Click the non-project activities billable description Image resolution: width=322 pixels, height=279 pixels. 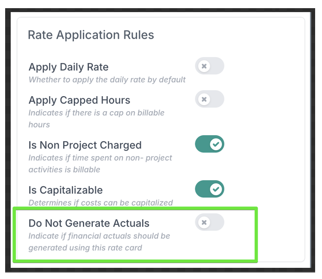point(100,164)
